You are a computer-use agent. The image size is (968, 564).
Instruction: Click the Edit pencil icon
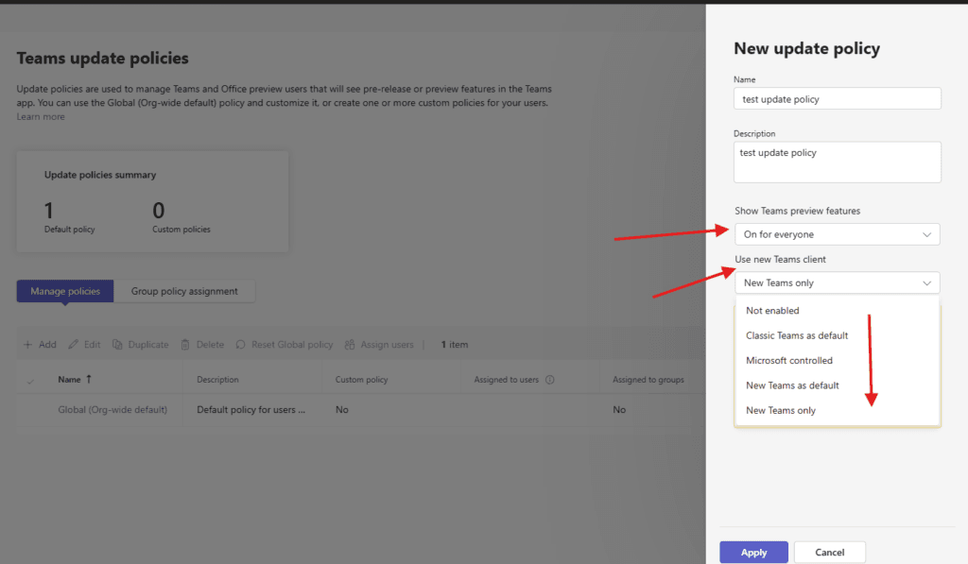[x=74, y=345]
